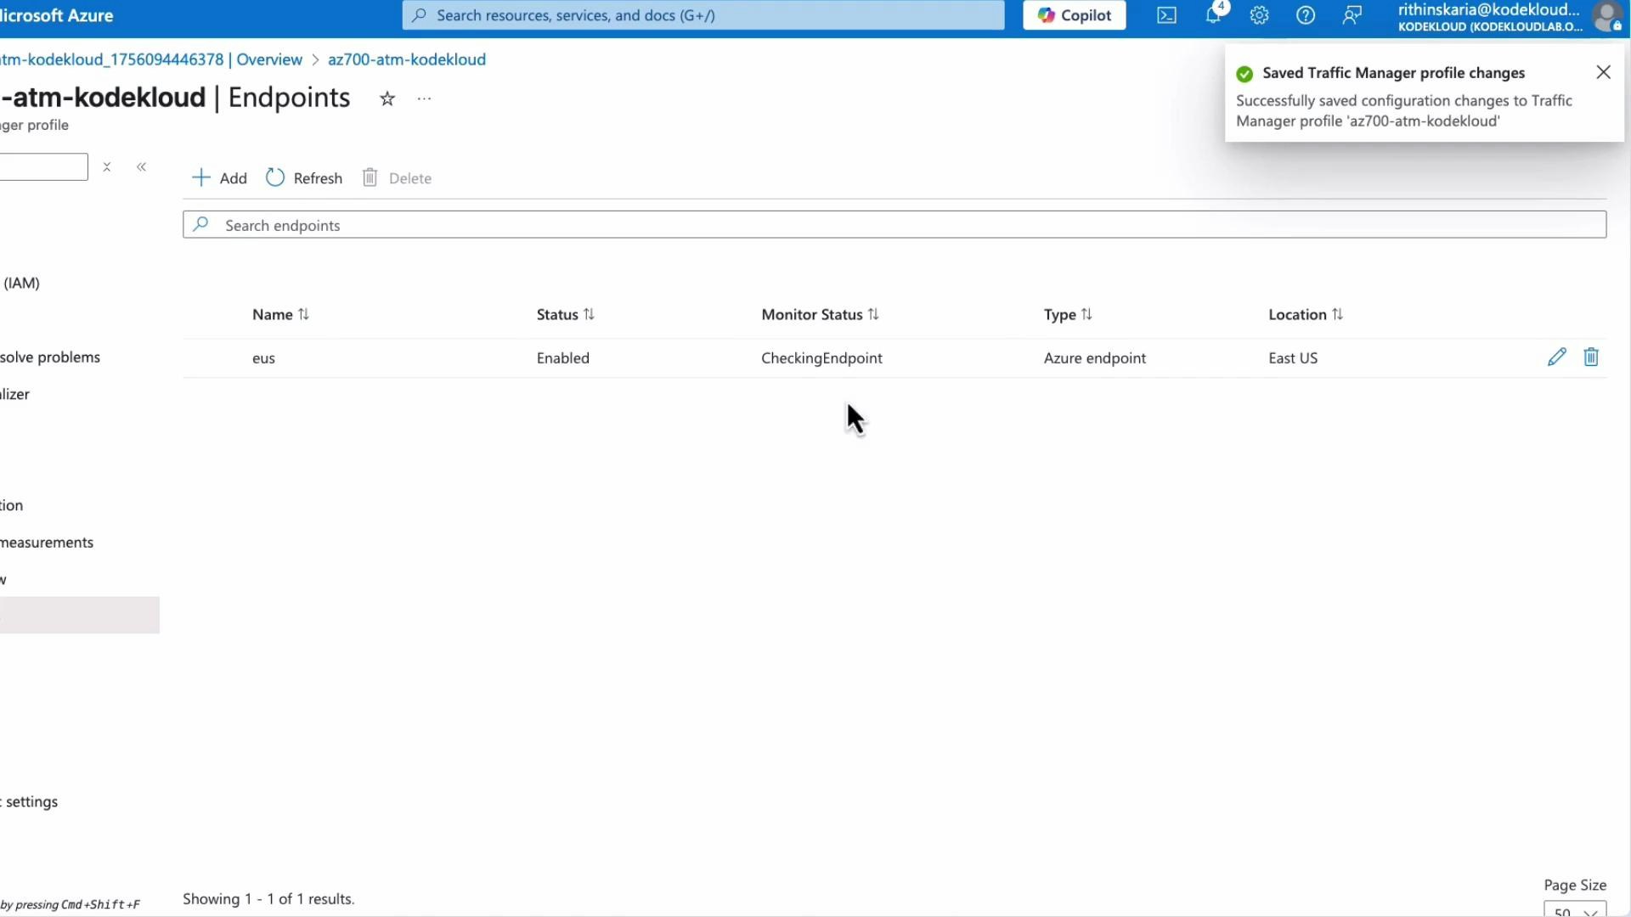Refresh the endpoints list
Viewport: 1631px width, 917px height.
[303, 177]
